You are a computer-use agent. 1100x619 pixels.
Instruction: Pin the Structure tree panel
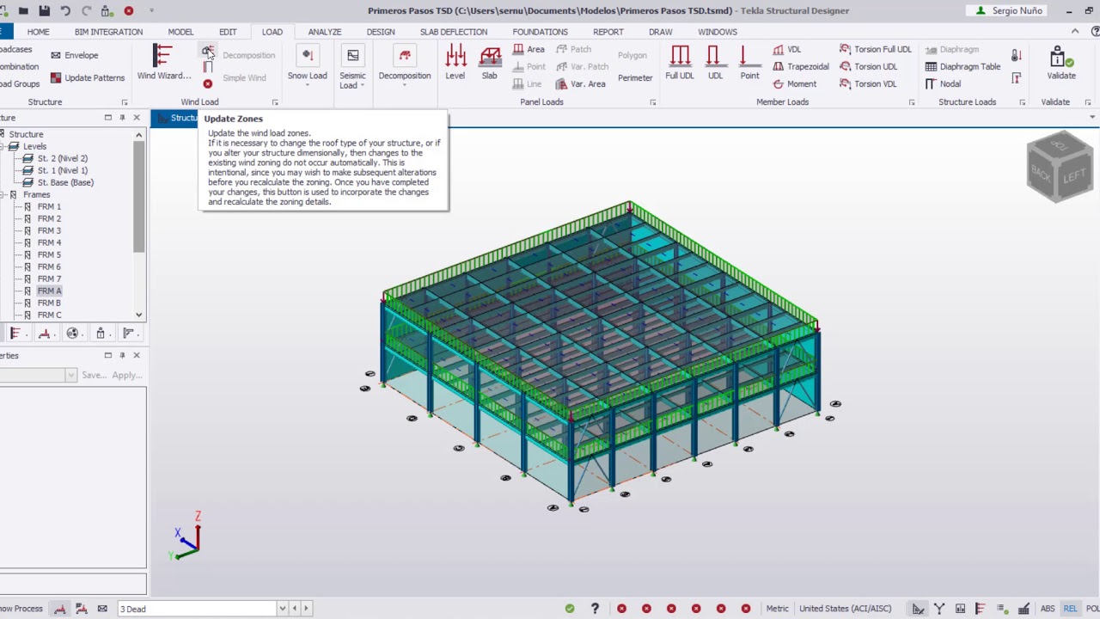click(x=122, y=118)
